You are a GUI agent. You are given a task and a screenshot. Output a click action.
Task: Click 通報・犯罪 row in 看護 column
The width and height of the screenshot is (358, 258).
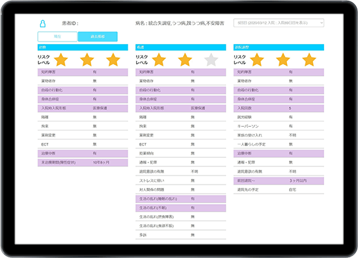point(180,162)
